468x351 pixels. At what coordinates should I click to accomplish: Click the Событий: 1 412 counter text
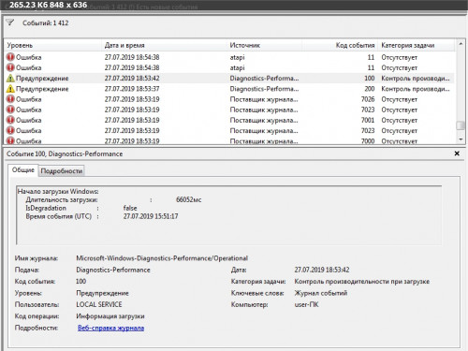46,22
